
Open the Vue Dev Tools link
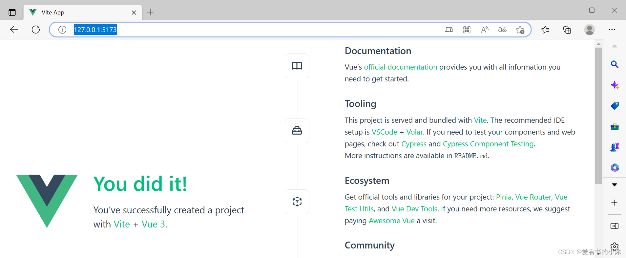pos(414,209)
